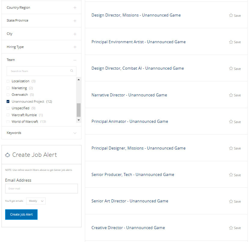250x242 pixels.
Task: Star the Principal Environment Artist job
Action: [x=231, y=42]
